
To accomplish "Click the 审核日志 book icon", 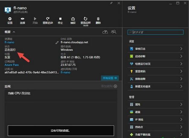I will click(131, 49).
